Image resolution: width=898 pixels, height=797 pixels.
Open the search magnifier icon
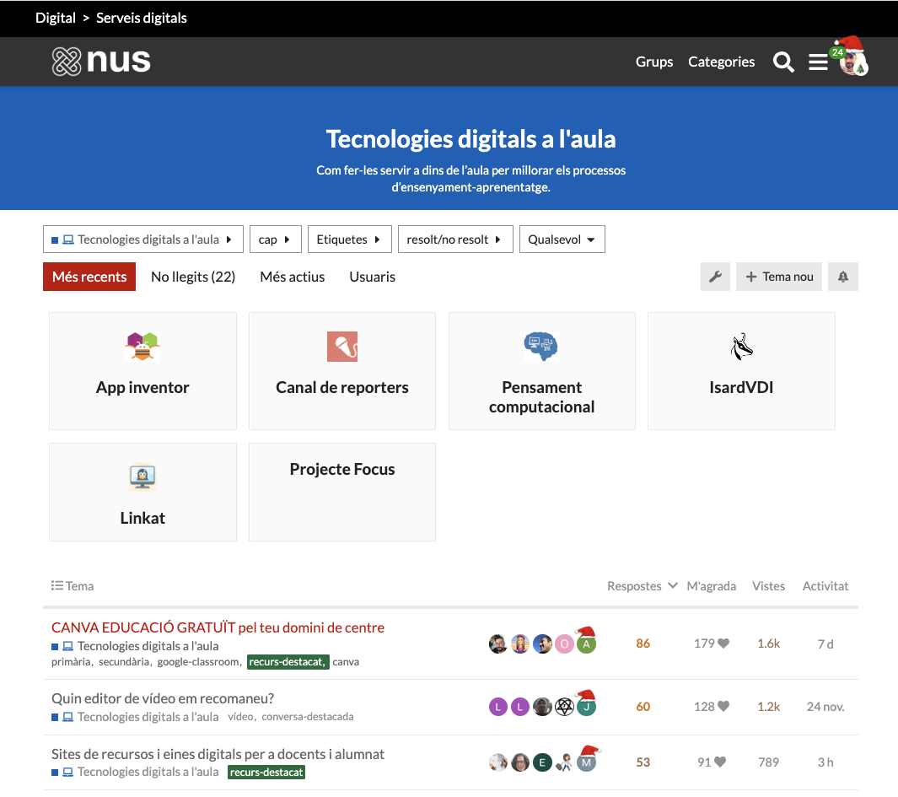pos(783,62)
